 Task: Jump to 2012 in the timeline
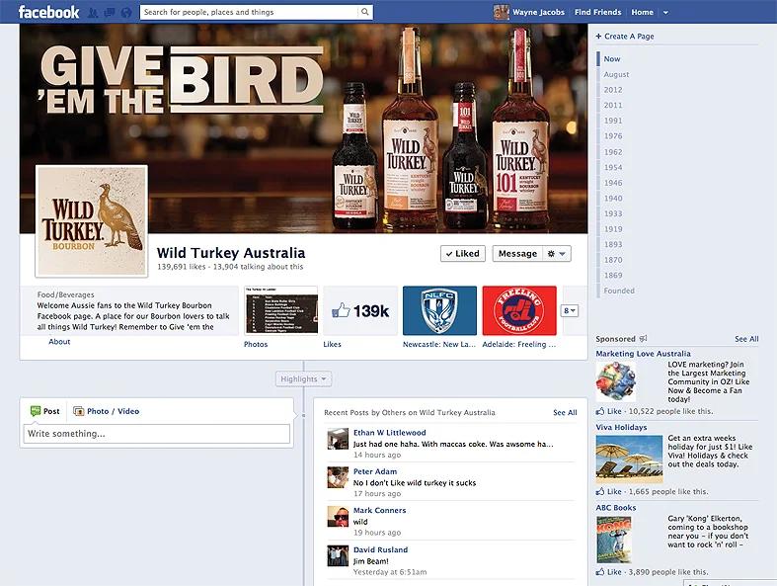point(613,90)
